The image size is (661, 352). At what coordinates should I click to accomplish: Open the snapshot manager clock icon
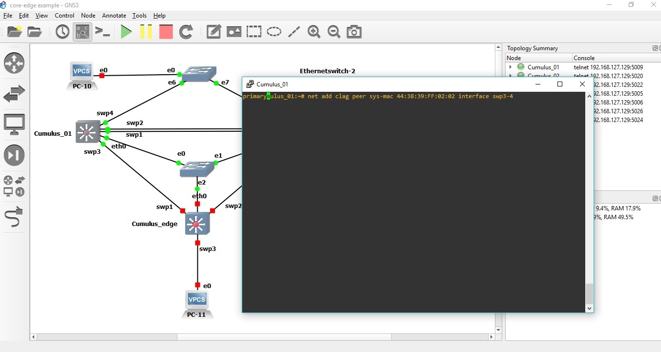pyautogui.click(x=63, y=32)
